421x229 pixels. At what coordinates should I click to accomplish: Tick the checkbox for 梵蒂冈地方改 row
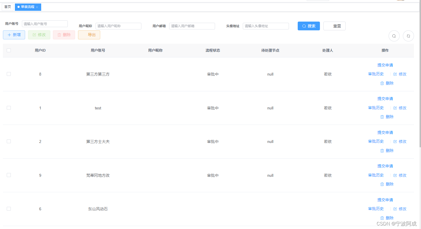click(9, 175)
